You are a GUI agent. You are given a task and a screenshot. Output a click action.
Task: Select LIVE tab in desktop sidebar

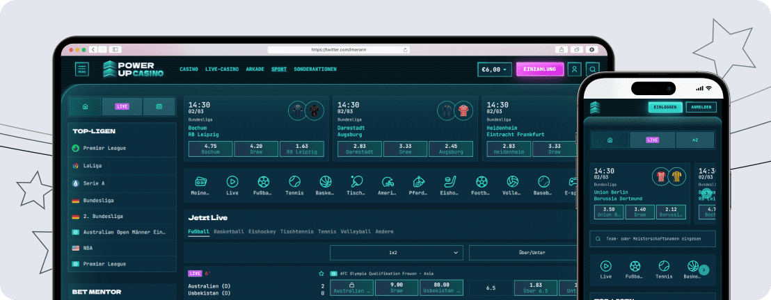(x=122, y=106)
